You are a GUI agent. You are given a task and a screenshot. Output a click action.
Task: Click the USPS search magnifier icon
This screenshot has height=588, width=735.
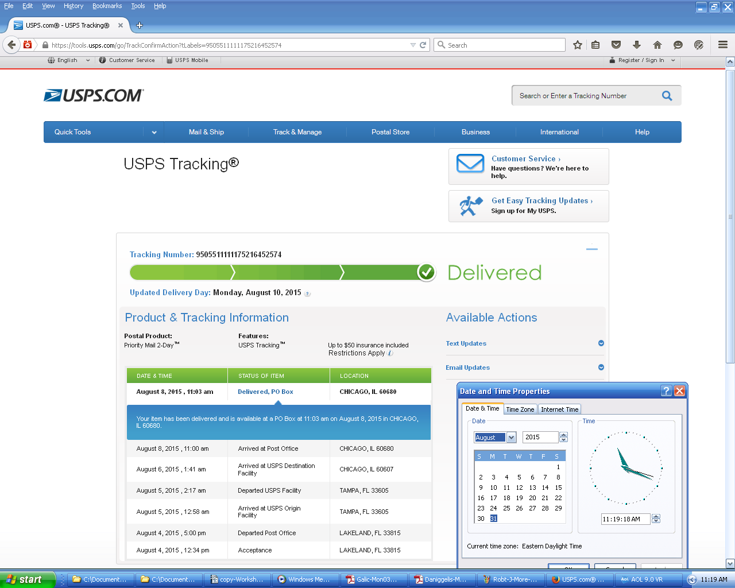click(667, 96)
